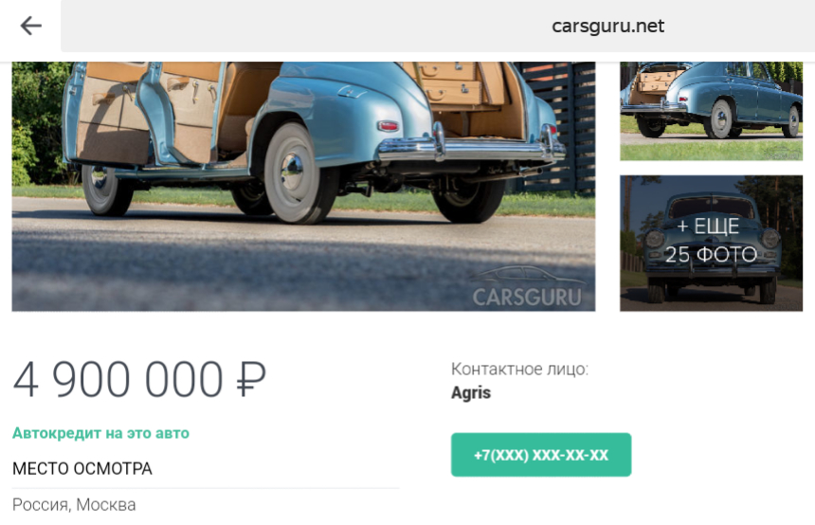Click the 'Контактное лицо:' label

pyautogui.click(x=519, y=369)
